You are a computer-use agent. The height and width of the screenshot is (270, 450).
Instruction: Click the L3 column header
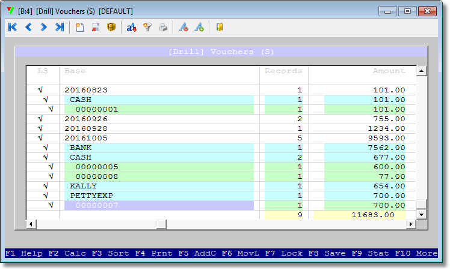(43, 71)
